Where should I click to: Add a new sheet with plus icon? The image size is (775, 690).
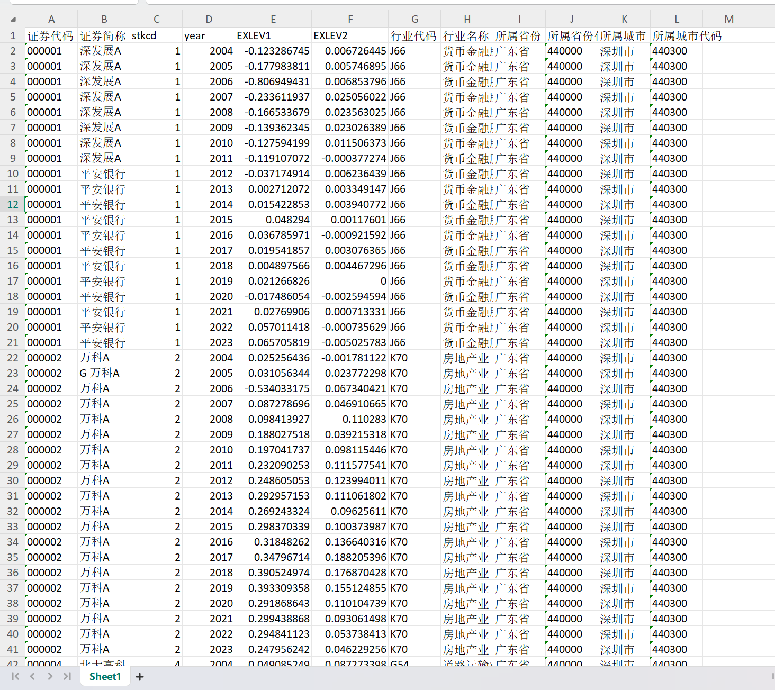[x=140, y=677]
